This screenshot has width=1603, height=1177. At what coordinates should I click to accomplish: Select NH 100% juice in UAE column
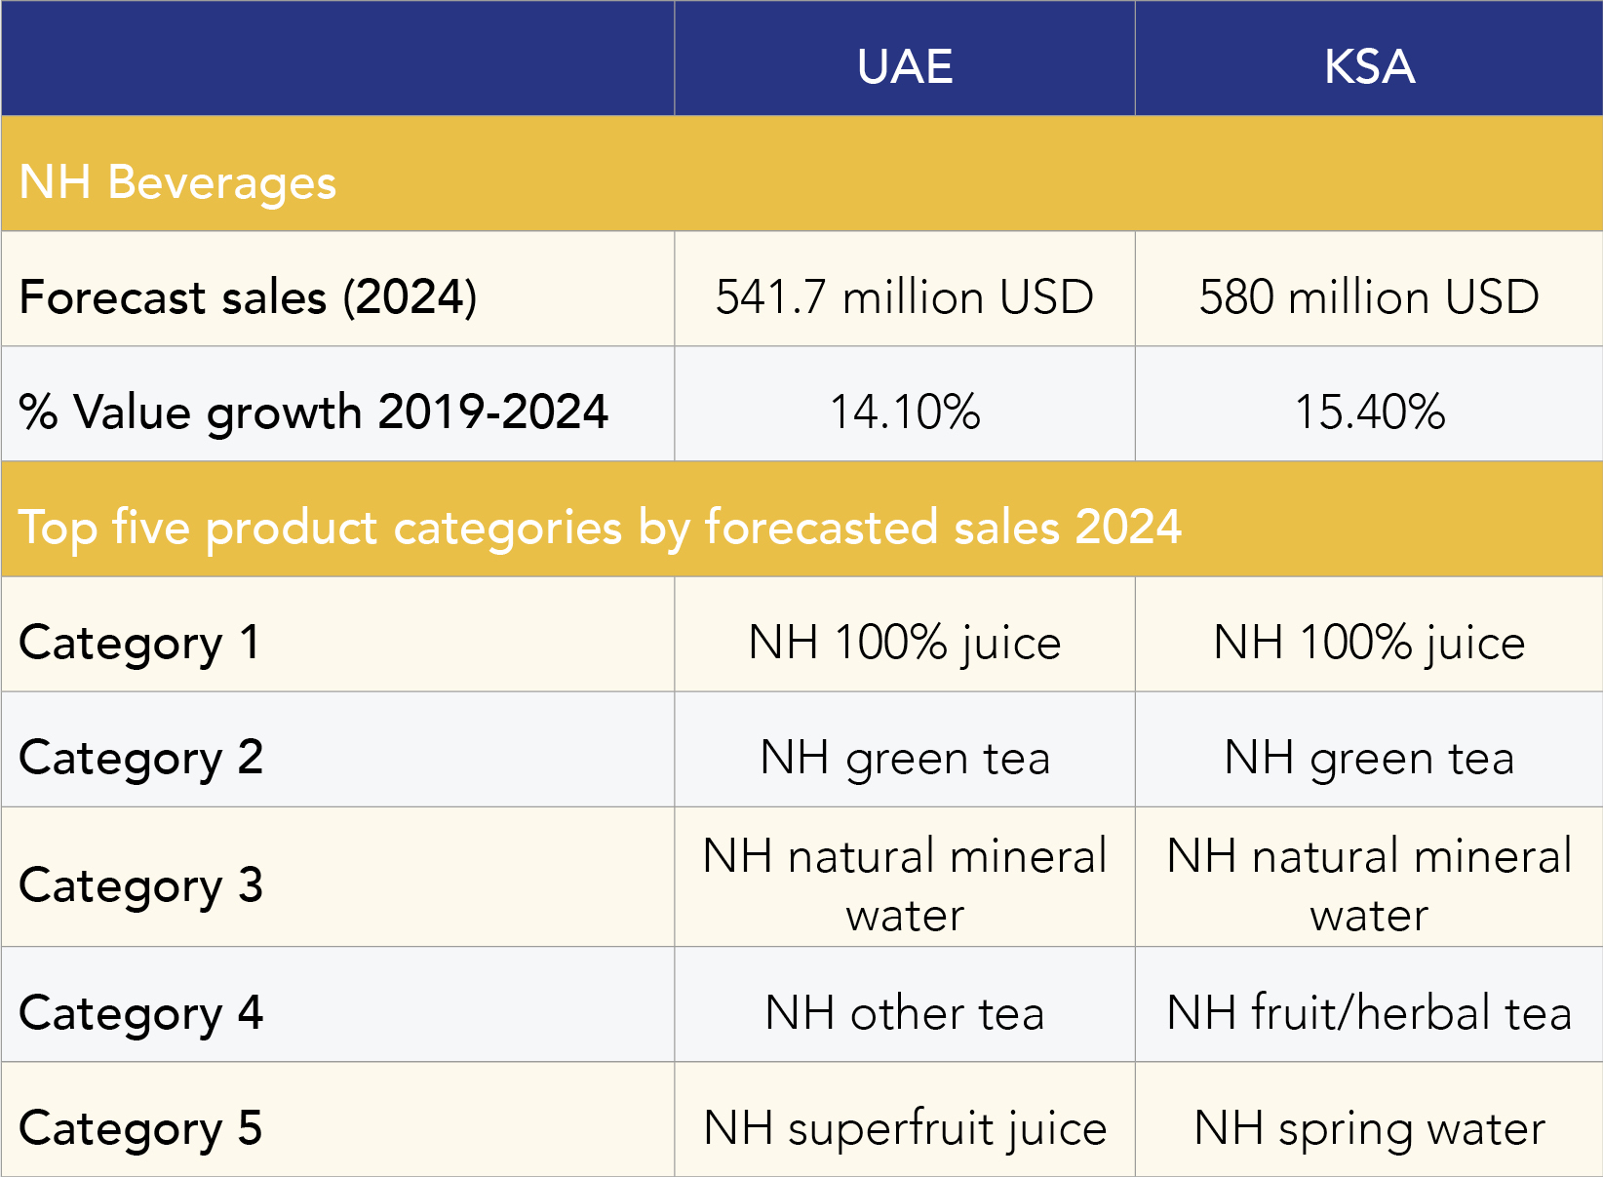click(x=904, y=643)
